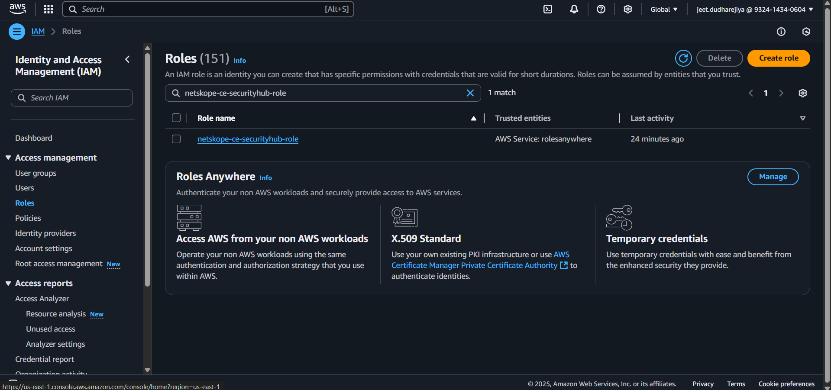The width and height of the screenshot is (831, 390).
Task: Open the notifications bell
Action: tap(574, 9)
